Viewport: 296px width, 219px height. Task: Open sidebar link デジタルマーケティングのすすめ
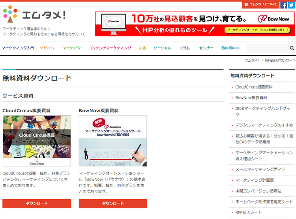tap(264, 125)
